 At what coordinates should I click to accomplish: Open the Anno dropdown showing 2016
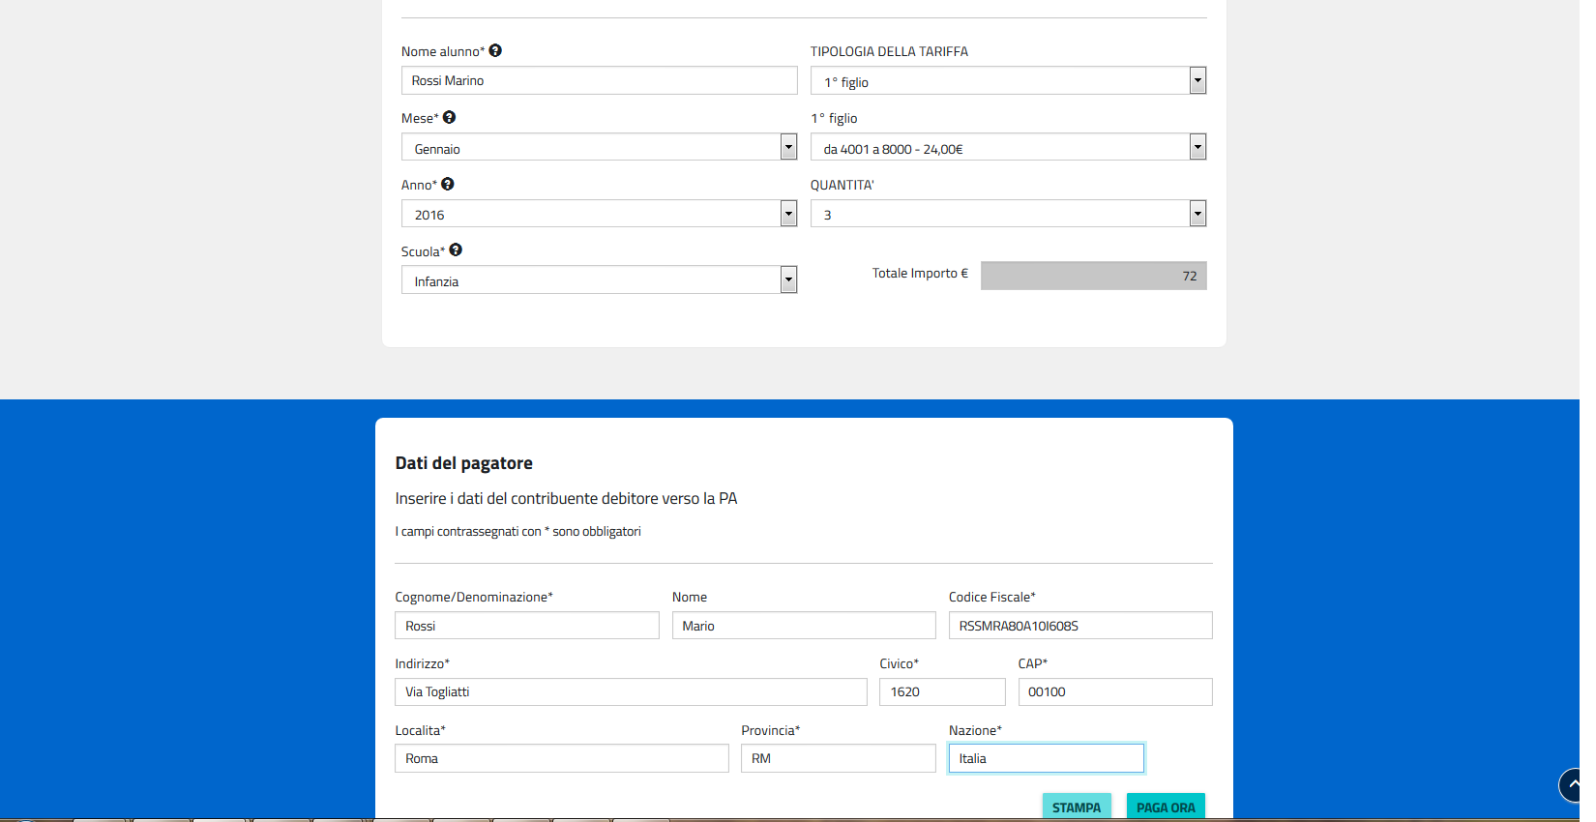[x=599, y=215]
